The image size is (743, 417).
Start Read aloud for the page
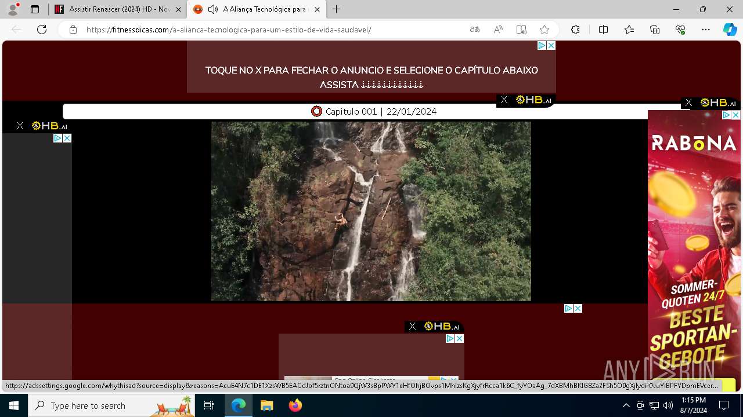[x=498, y=30]
